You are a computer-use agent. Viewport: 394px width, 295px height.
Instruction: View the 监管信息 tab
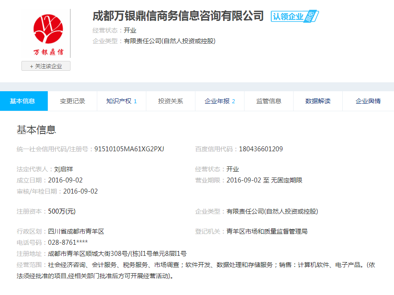point(269,101)
